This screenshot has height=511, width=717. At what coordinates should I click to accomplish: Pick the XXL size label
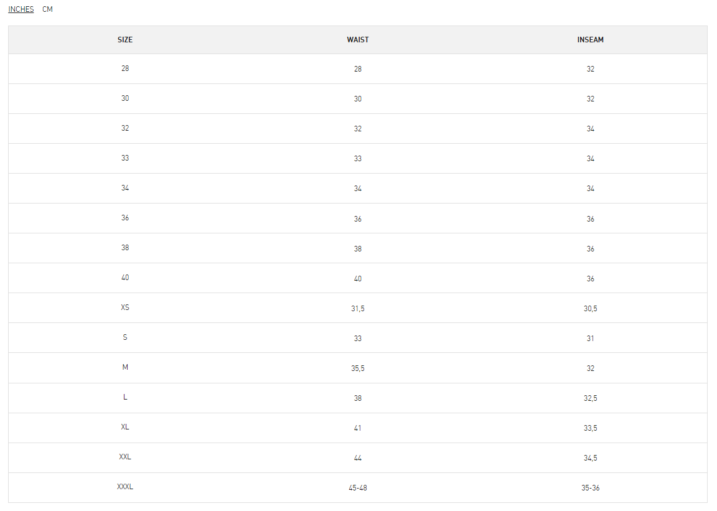coord(125,457)
